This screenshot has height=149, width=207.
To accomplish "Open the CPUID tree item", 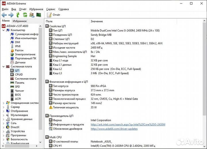I will pos(19,74).
